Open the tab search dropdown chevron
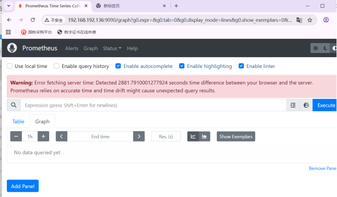The image size is (337, 197). pos(9,6)
